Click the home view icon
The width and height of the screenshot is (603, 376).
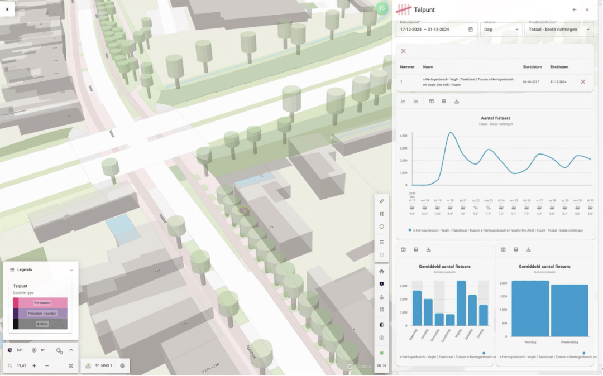tap(382, 272)
